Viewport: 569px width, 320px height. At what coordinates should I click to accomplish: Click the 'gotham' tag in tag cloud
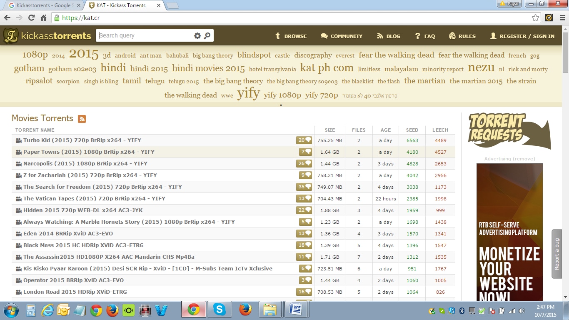point(29,69)
